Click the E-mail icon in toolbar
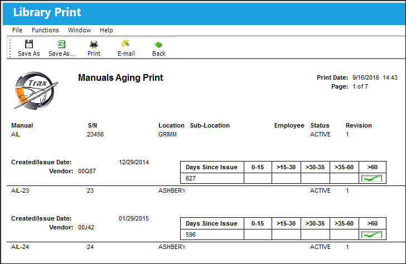This screenshot has width=406, height=264. tap(126, 43)
